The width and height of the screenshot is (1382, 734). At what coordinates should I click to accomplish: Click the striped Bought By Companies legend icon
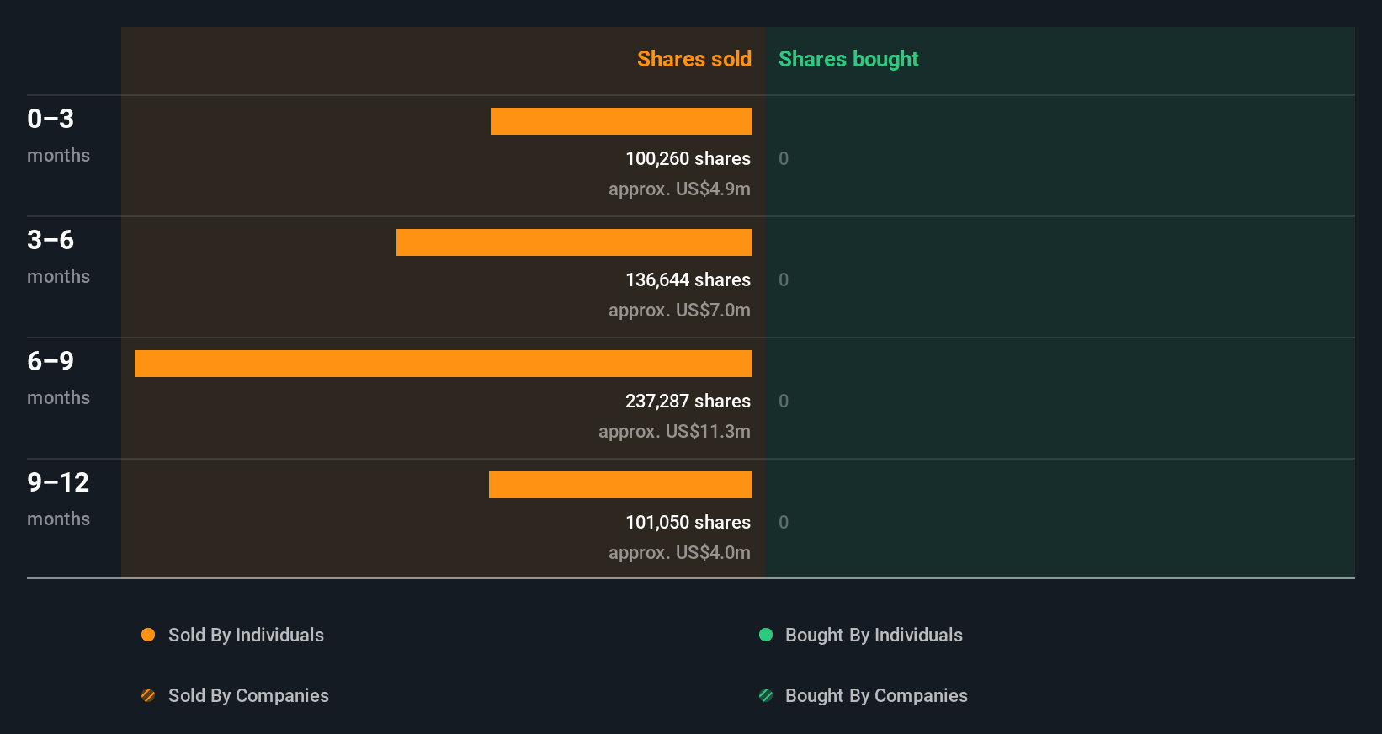click(766, 695)
